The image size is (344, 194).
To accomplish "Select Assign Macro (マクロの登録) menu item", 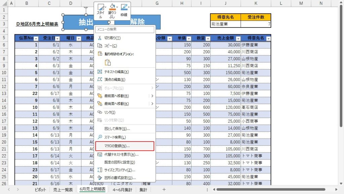I will tap(125, 146).
